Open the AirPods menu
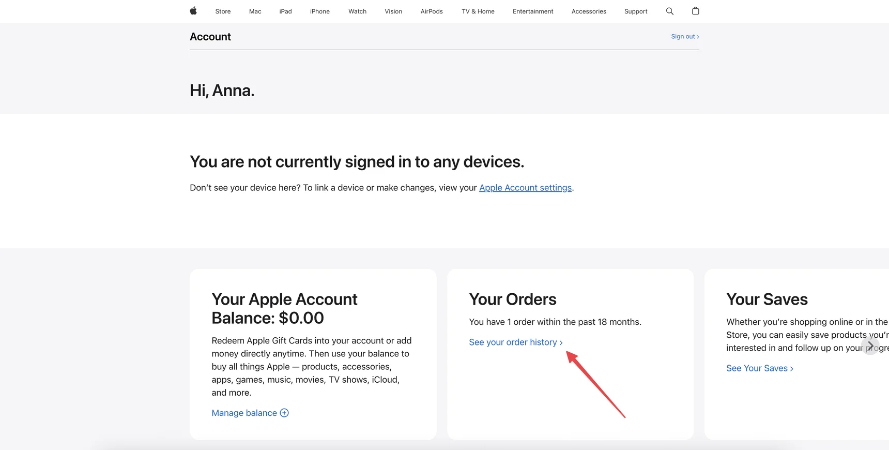889x450 pixels. point(432,11)
